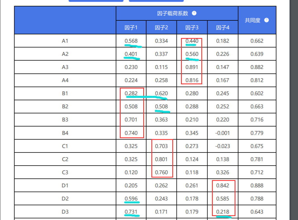
Task: Click the 0.891 value in row A3
Action: pyautogui.click(x=192, y=67)
